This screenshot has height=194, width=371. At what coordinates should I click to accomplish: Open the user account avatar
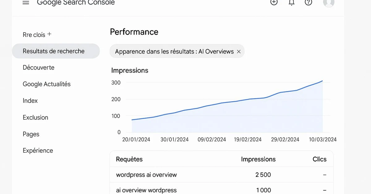tap(329, 2)
